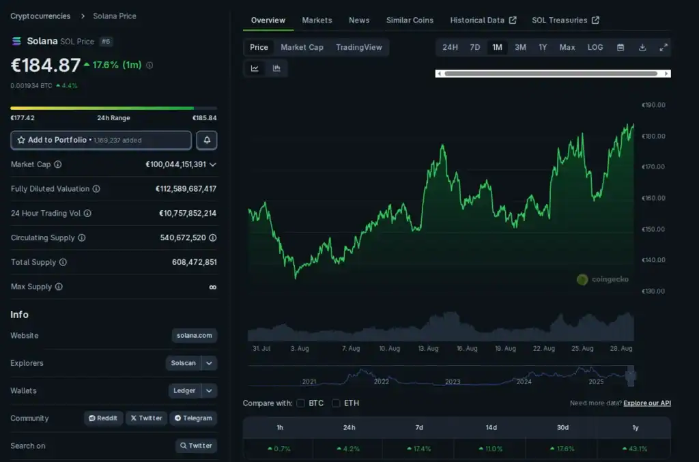Click right arrow of chart scrollbar
This screenshot has width=699, height=462.
pos(666,74)
